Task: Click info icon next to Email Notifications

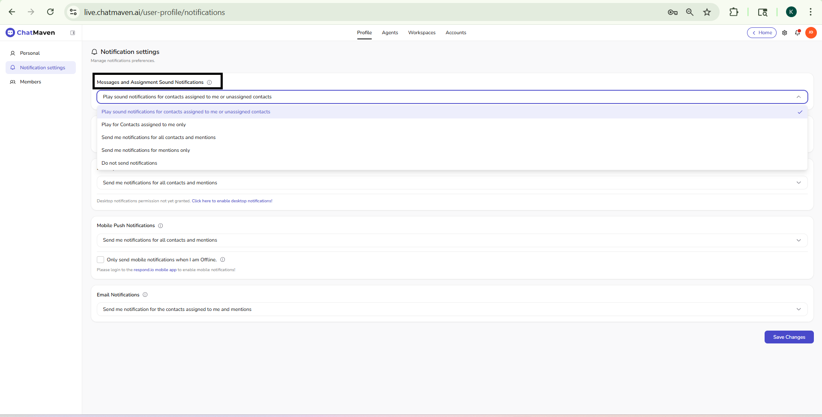Action: pyautogui.click(x=145, y=295)
